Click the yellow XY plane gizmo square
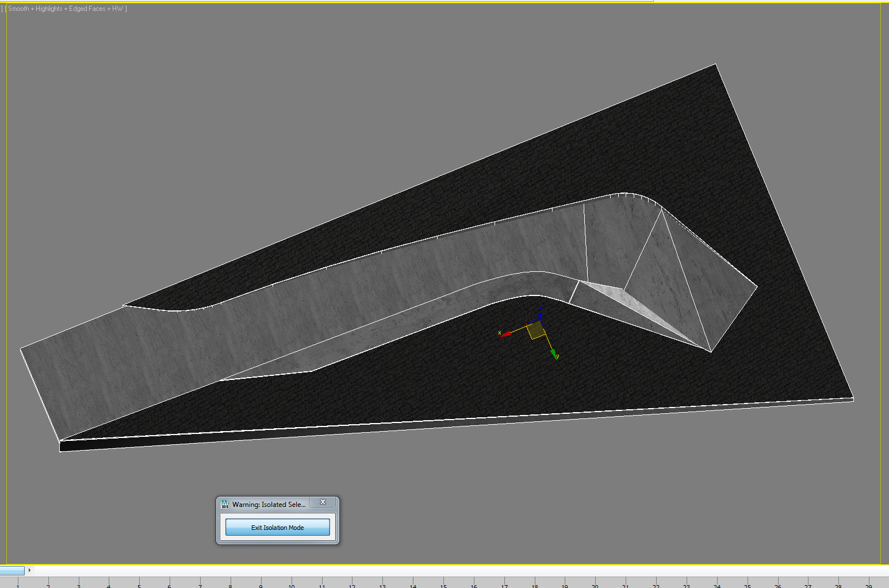 [x=535, y=330]
